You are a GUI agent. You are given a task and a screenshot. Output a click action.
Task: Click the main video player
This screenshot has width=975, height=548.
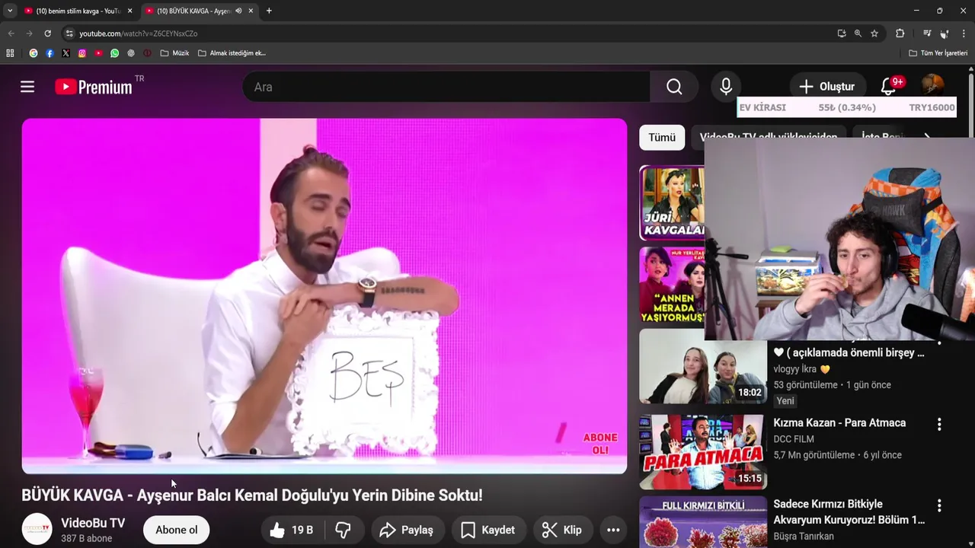click(324, 296)
